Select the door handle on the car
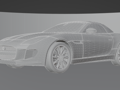 pyautogui.click(x=110, y=40)
